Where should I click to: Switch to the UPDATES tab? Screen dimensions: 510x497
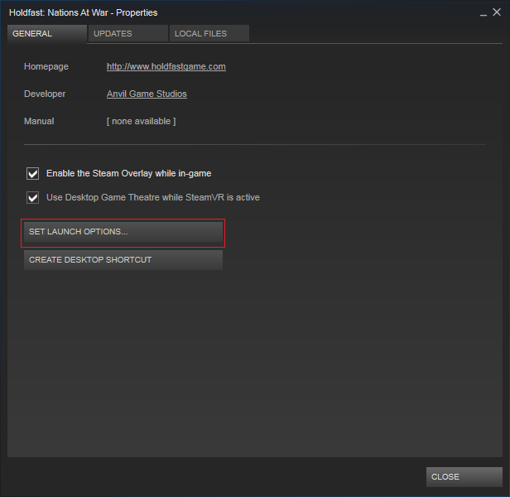click(127, 34)
